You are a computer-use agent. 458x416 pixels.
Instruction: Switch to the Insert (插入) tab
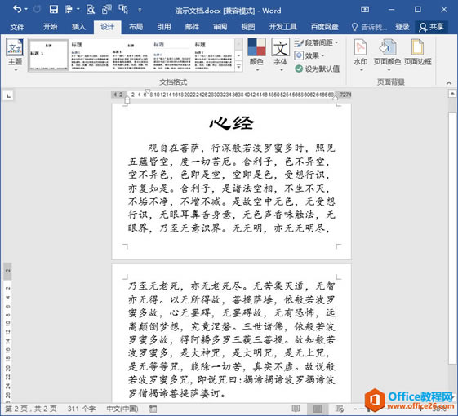click(78, 27)
